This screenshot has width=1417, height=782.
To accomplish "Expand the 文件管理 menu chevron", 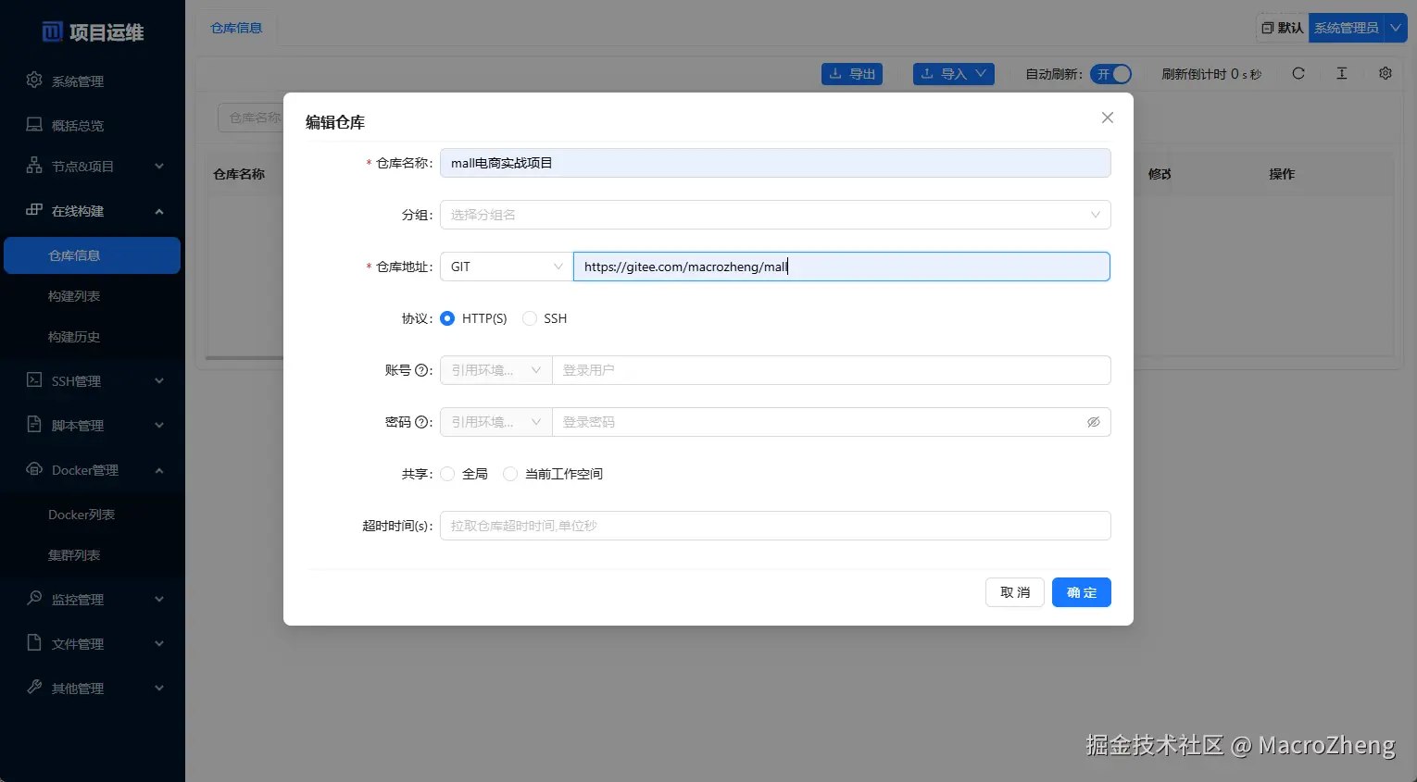I will 159,644.
